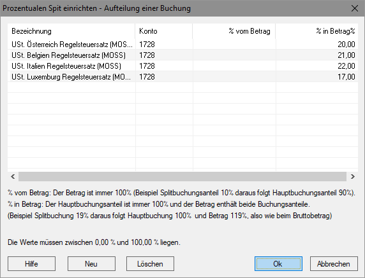This screenshot has height=278, width=365.
Task: Close the dialog with the X icon
Action: click(x=355, y=8)
